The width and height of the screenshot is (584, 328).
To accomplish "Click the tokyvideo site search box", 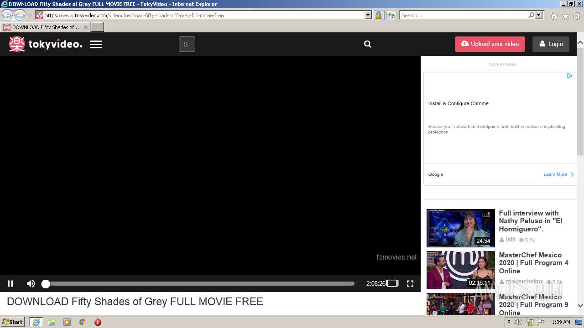I will (x=187, y=44).
